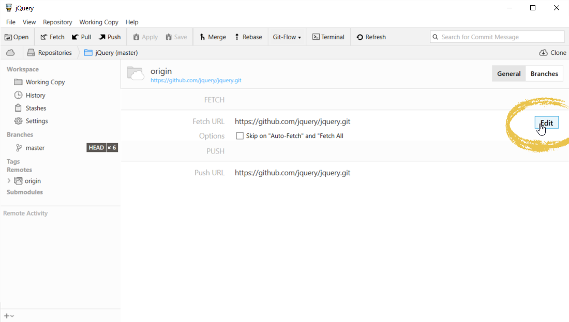This screenshot has height=322, width=569.
Task: Click the Clone button
Action: pos(552,53)
